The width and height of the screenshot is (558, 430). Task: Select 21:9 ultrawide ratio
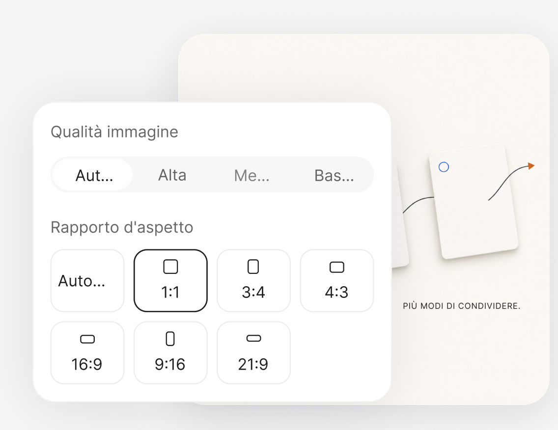[254, 353]
